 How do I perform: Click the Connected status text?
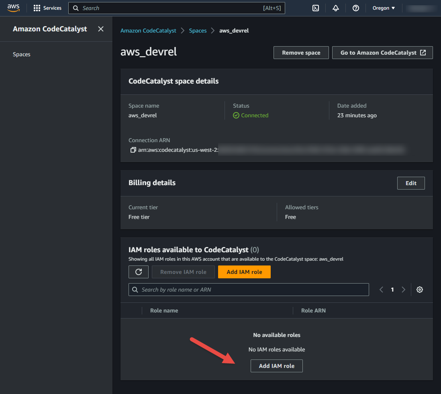(x=255, y=115)
